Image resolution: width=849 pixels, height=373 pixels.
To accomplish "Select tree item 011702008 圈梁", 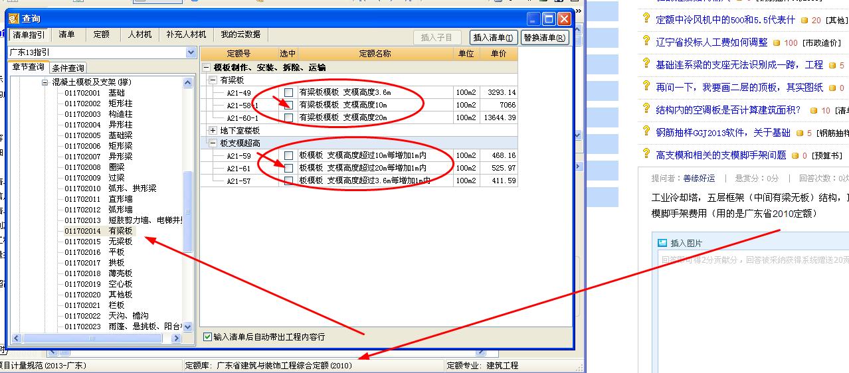I will pos(94,167).
